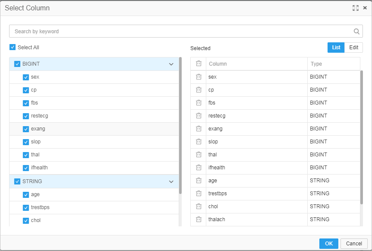Image resolution: width=372 pixels, height=251 pixels.
Task: Close the Select Column dialog
Action: click(365, 8)
